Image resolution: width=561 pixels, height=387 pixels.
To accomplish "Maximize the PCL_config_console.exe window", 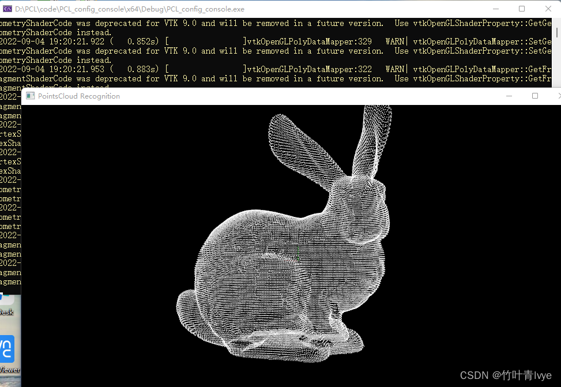I will (522, 9).
